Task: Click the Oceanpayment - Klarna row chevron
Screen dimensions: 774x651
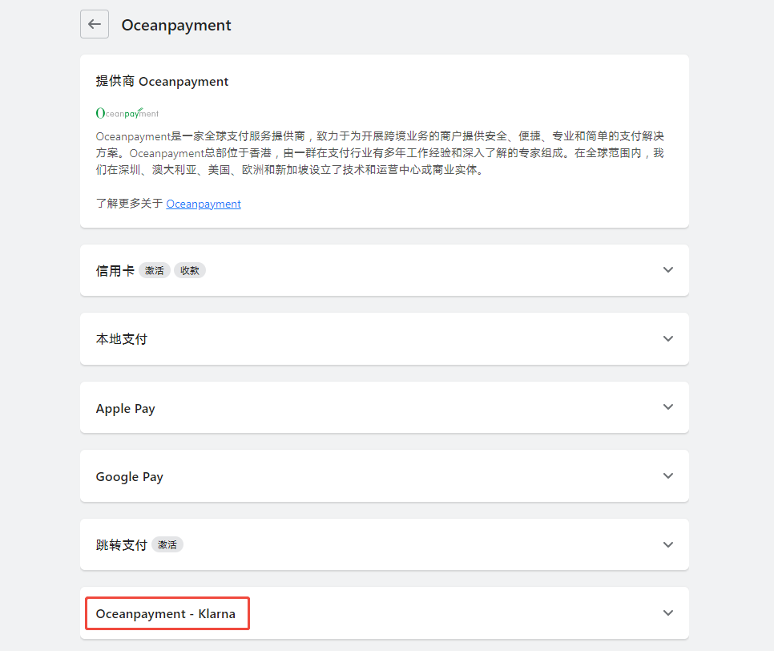Action: tap(668, 613)
